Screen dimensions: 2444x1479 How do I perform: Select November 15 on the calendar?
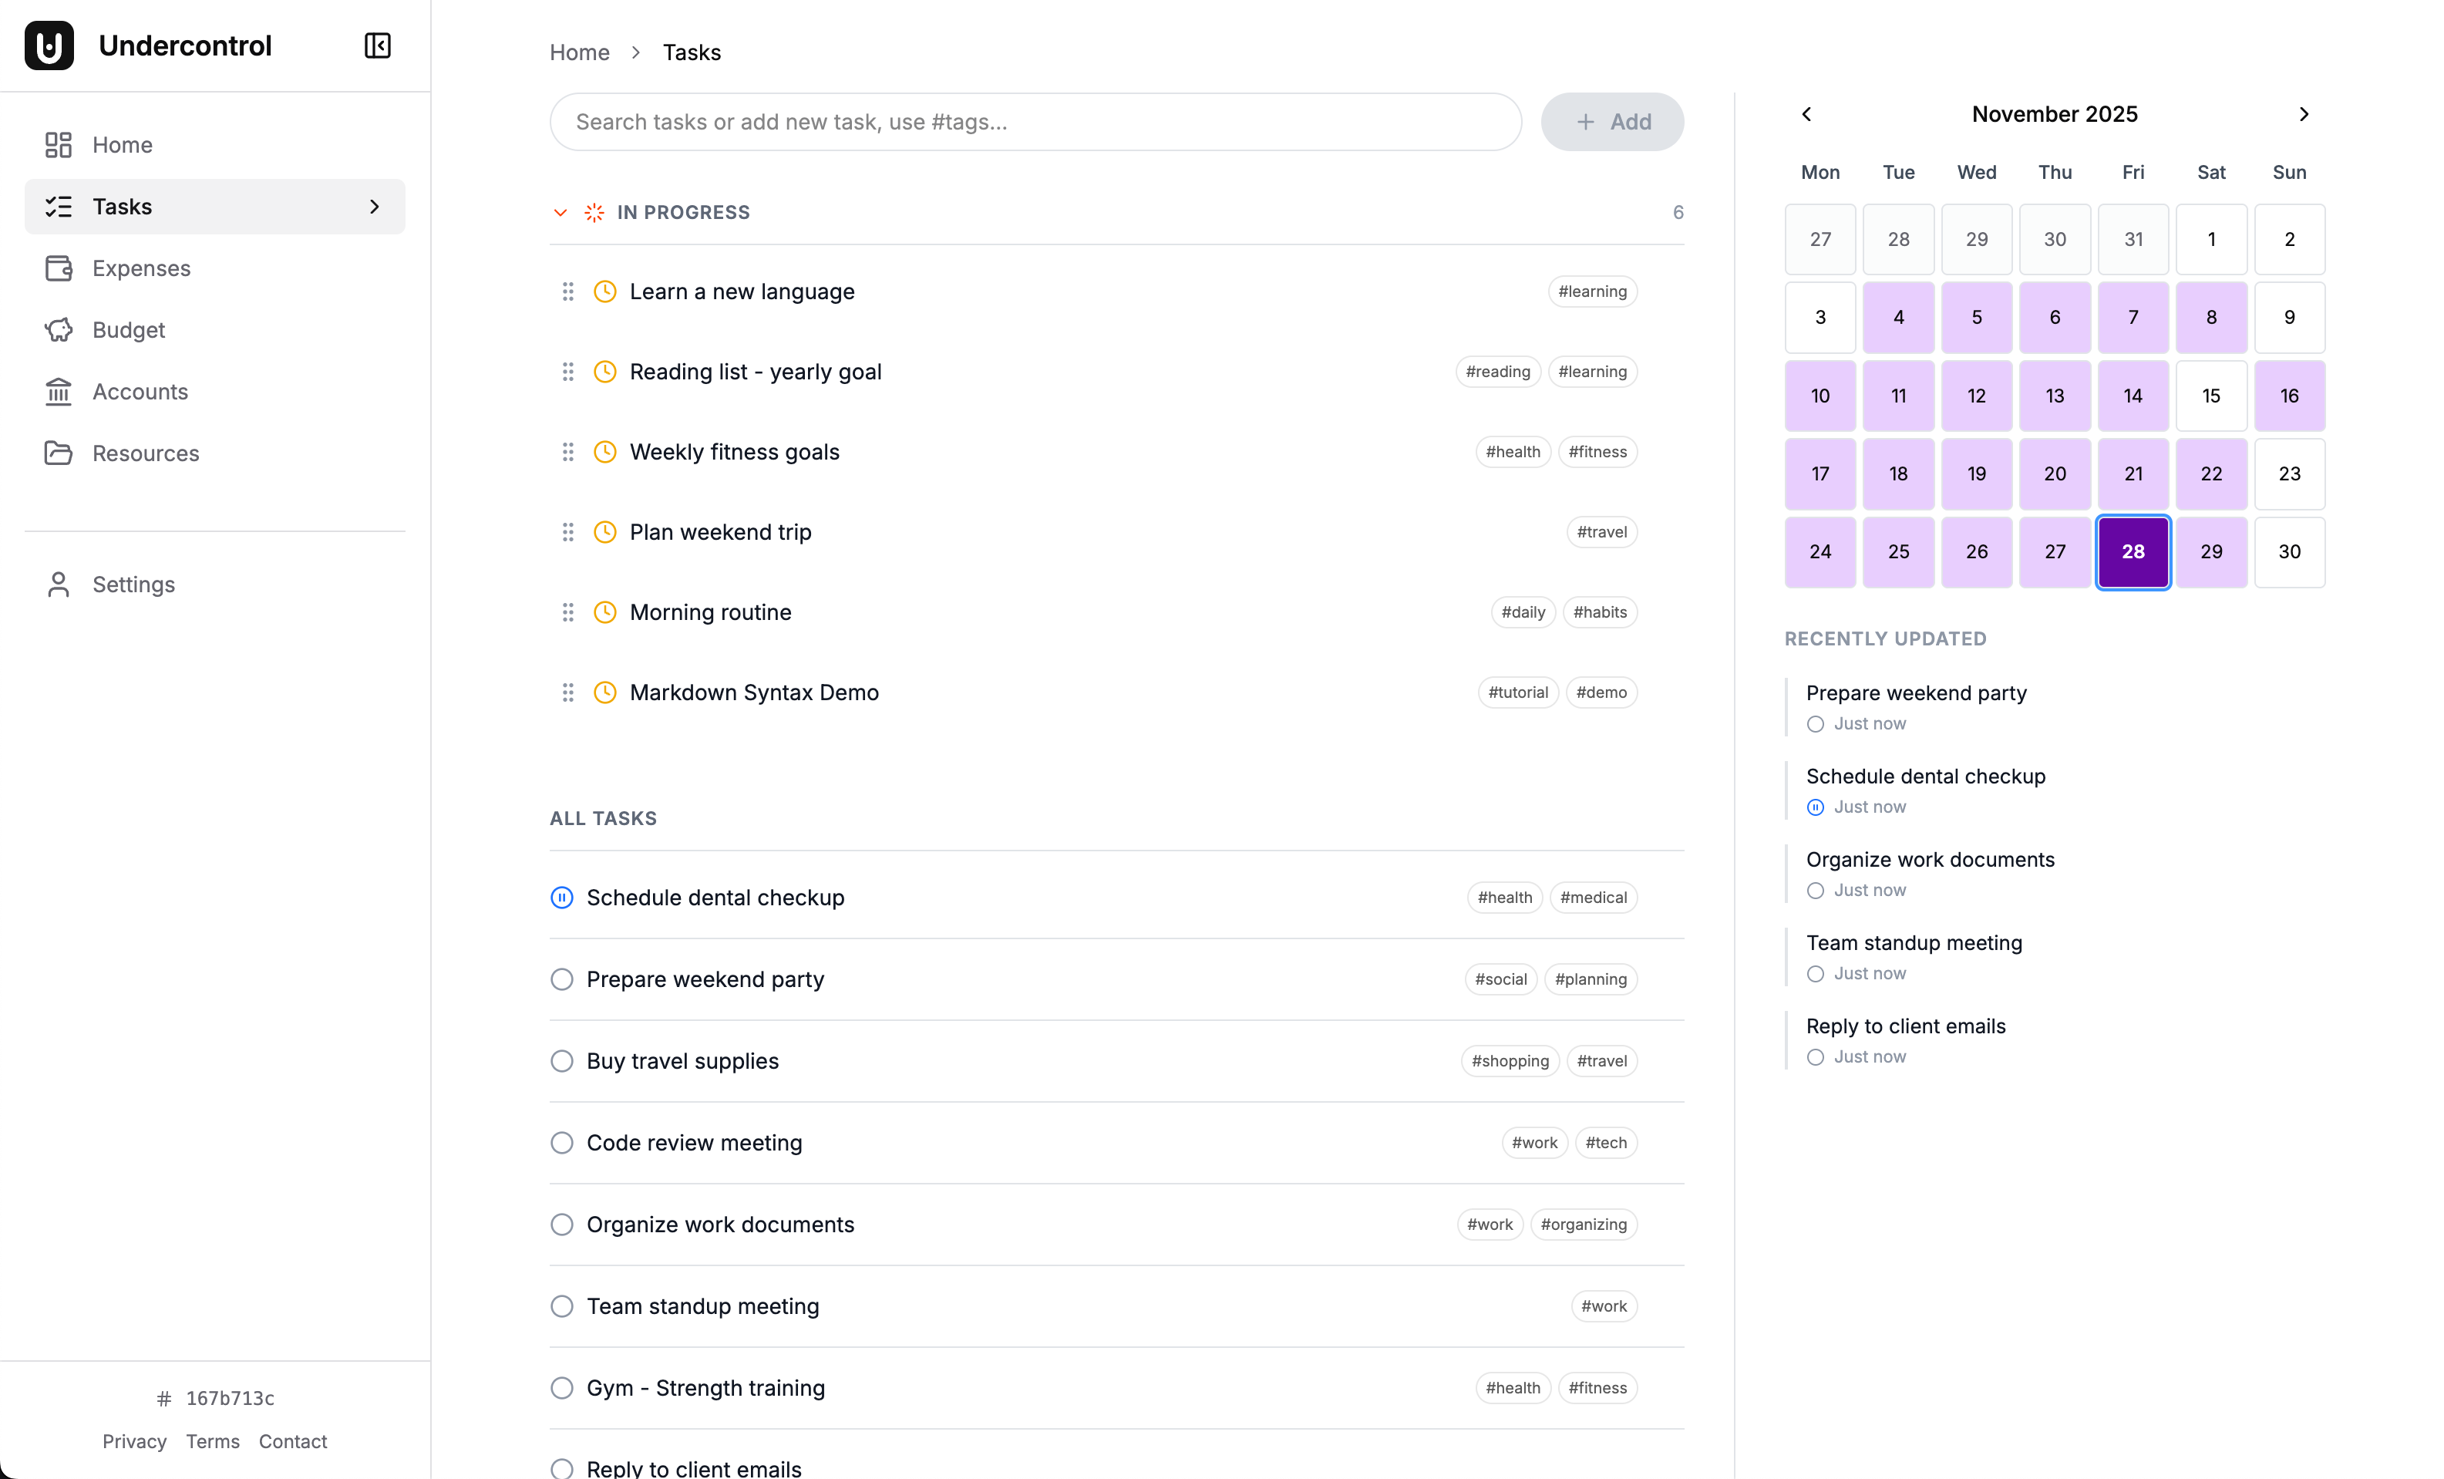pyautogui.click(x=2211, y=396)
